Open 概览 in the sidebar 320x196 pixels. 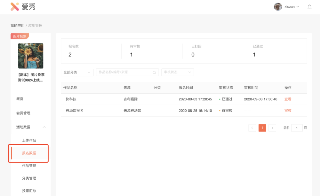(x=20, y=99)
